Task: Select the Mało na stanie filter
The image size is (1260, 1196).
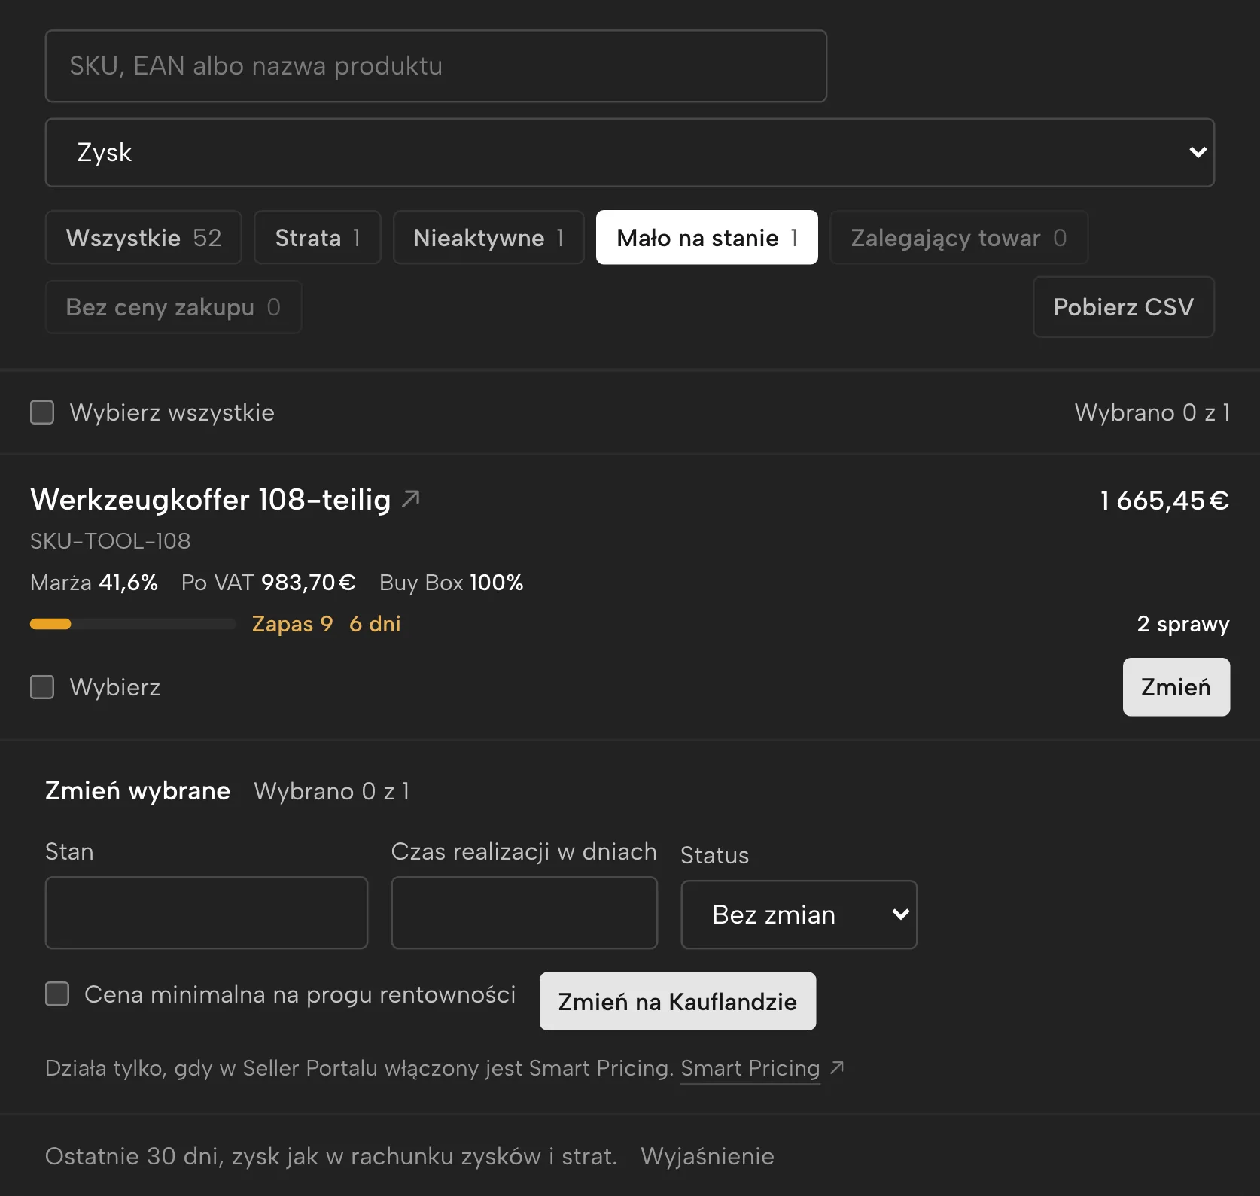Action: click(x=707, y=238)
